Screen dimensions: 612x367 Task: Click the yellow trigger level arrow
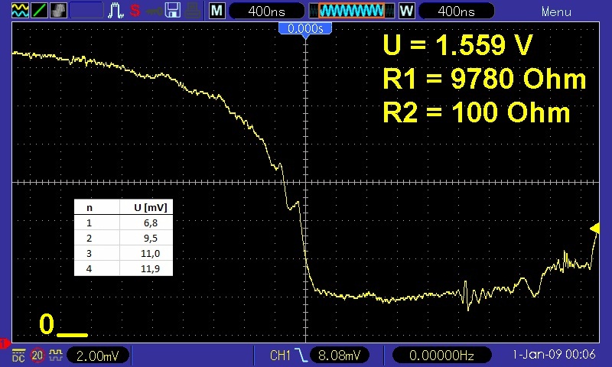coord(594,228)
